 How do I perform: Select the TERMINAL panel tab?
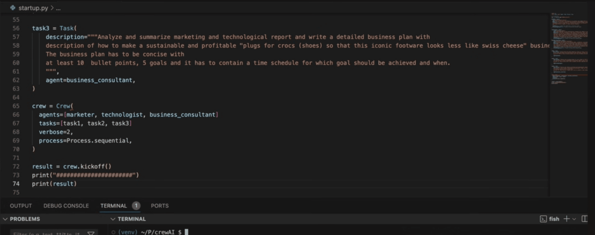pos(113,206)
